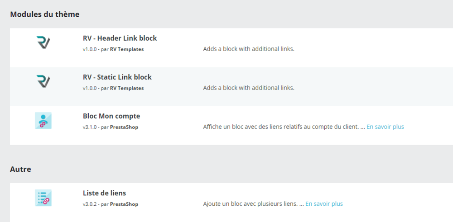Image resolution: width=453 pixels, height=222 pixels.
Task: Select the Bloc Mon compte module icon
Action: pyautogui.click(x=43, y=121)
